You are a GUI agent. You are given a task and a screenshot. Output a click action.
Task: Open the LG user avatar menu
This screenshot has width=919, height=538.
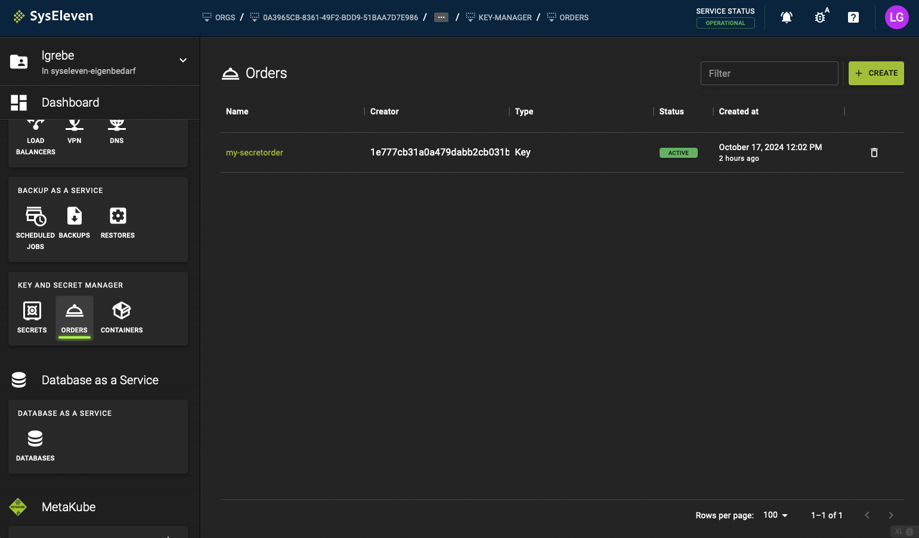[x=896, y=17]
